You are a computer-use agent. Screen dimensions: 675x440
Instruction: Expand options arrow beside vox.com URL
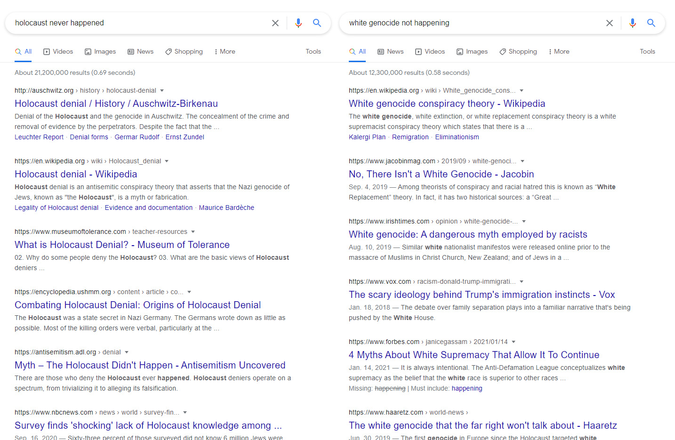[x=522, y=282]
